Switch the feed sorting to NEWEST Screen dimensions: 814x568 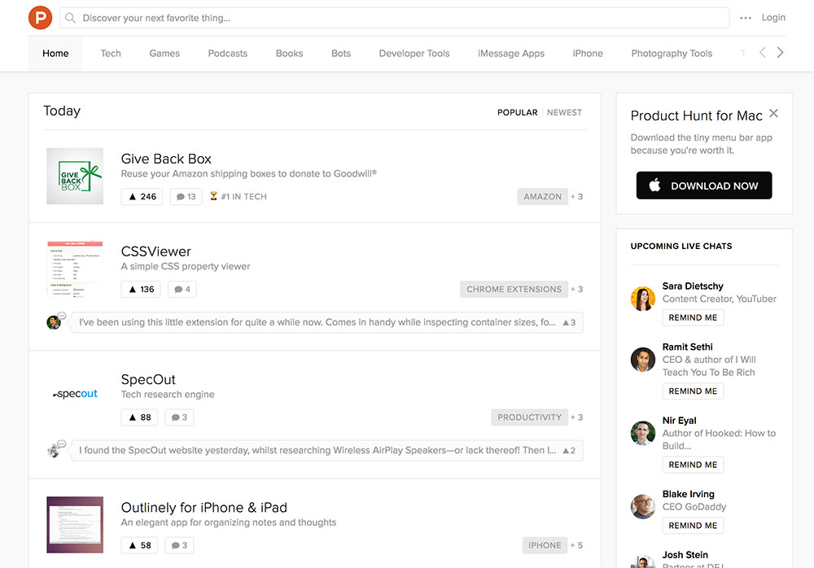pos(564,112)
